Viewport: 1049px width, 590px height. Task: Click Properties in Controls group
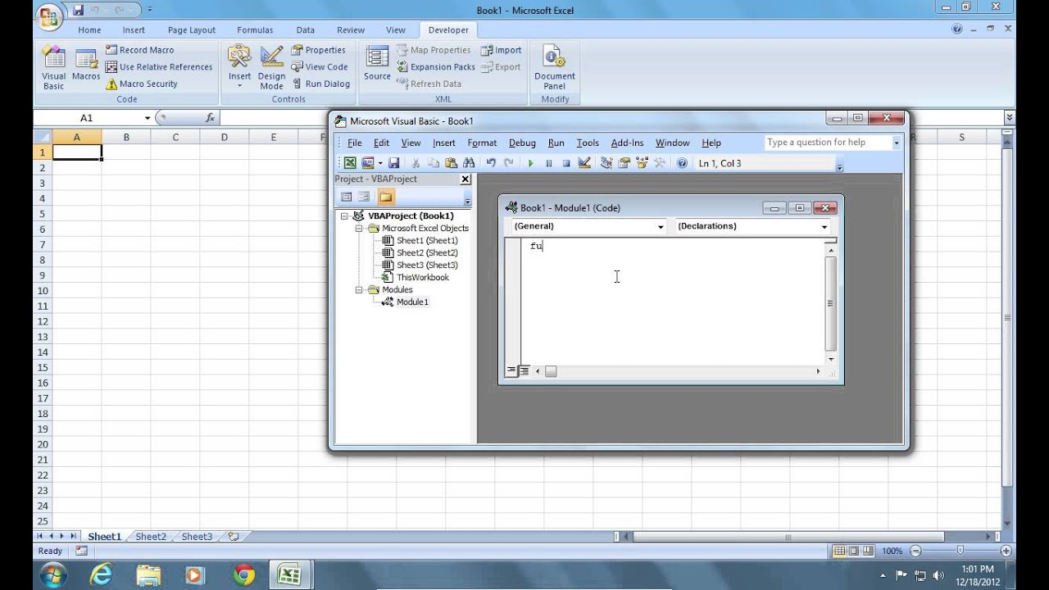(x=319, y=50)
